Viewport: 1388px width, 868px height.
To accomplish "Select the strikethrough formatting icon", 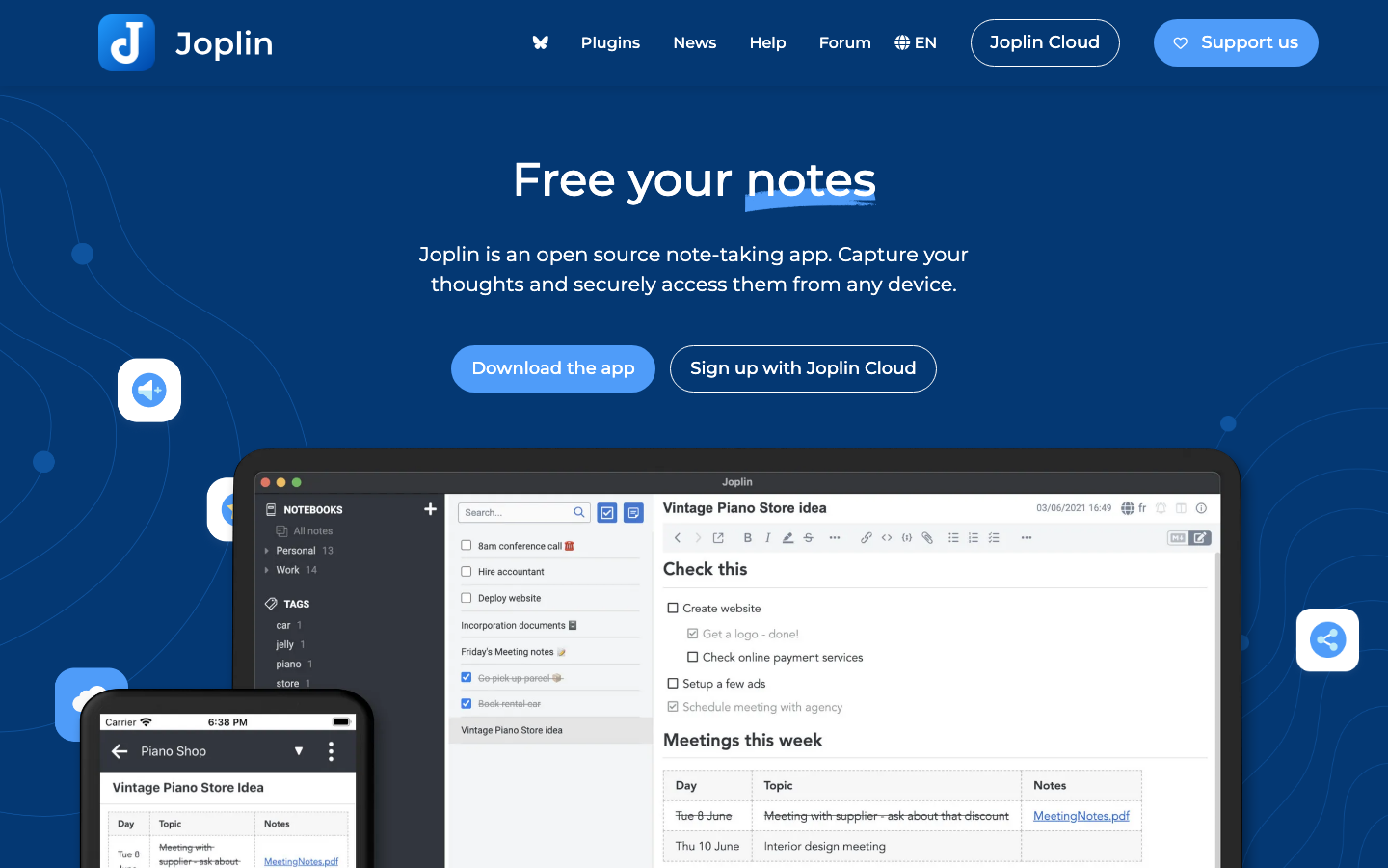I will pos(808,537).
